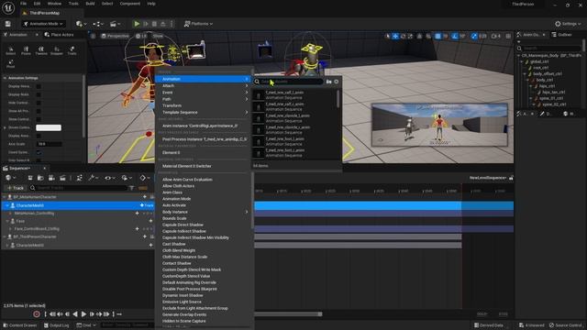Screen dimensions: 587x330
Task: Toggle the Show All Pro... checkbox
Action: 39,111
